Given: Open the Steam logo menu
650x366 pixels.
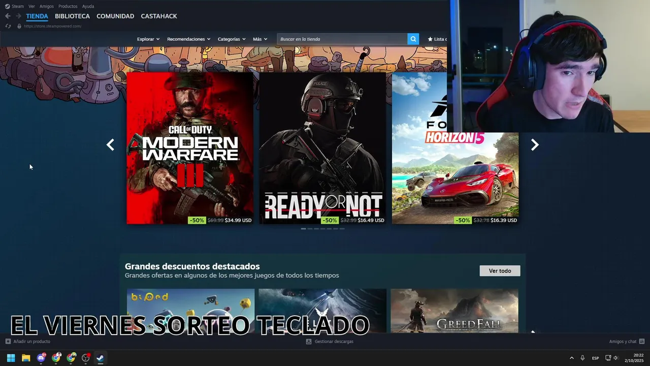Looking at the screenshot, I should click(x=14, y=6).
